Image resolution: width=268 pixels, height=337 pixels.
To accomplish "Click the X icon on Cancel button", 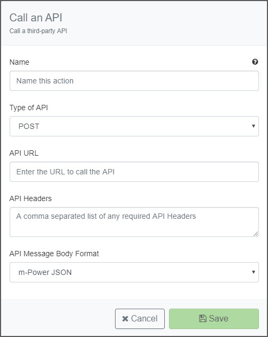I will [125, 318].
